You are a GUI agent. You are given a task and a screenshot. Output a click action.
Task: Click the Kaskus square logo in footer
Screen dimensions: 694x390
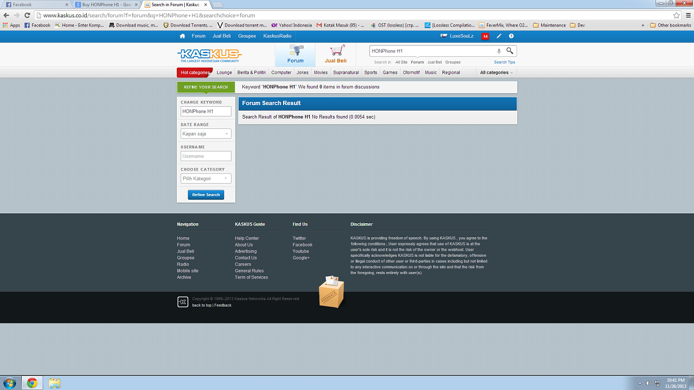(183, 302)
